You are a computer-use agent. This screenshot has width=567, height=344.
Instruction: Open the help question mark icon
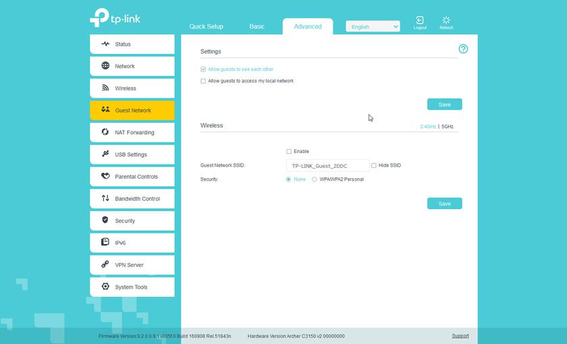click(463, 49)
